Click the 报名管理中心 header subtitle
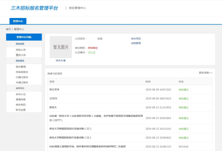This screenshot has width=222, height=151. [77, 8]
